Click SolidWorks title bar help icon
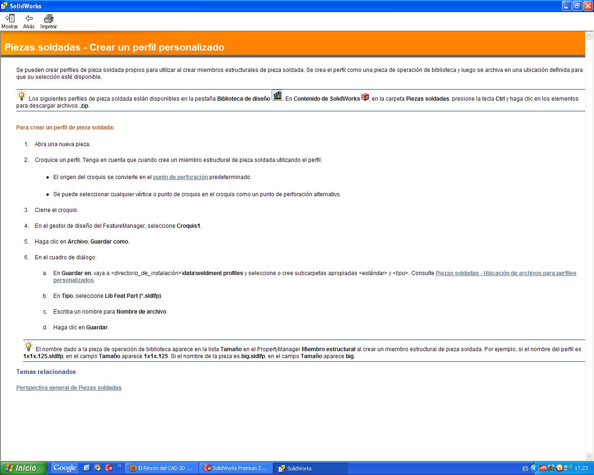The width and height of the screenshot is (594, 475). 5,6
